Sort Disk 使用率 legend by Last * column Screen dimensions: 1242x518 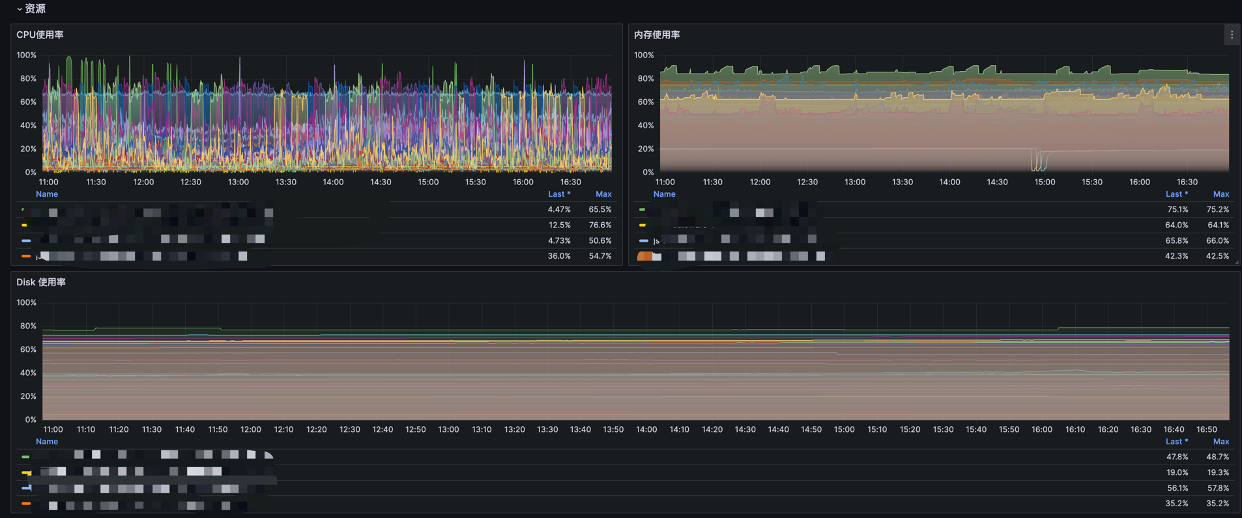[x=1177, y=442]
